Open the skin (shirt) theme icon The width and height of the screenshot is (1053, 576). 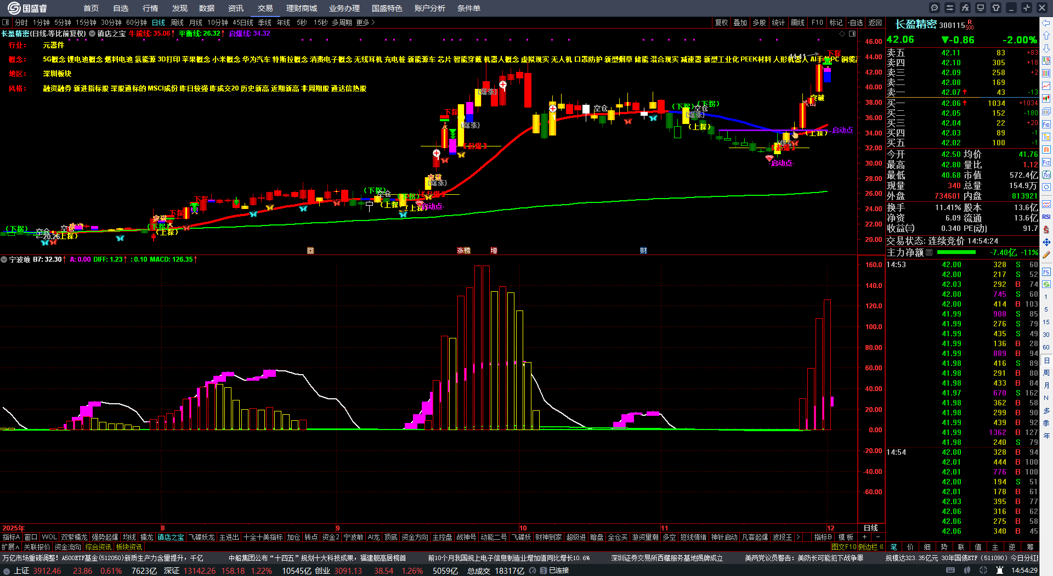[996, 8]
